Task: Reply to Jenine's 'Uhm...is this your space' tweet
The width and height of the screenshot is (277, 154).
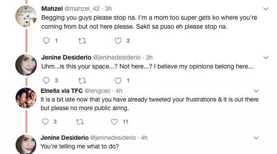Action: [46, 80]
